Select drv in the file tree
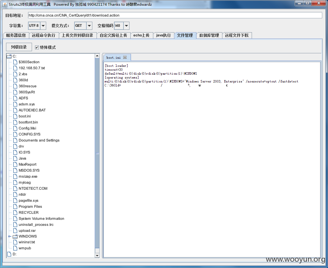This screenshot has height=268, width=328. 21,146
